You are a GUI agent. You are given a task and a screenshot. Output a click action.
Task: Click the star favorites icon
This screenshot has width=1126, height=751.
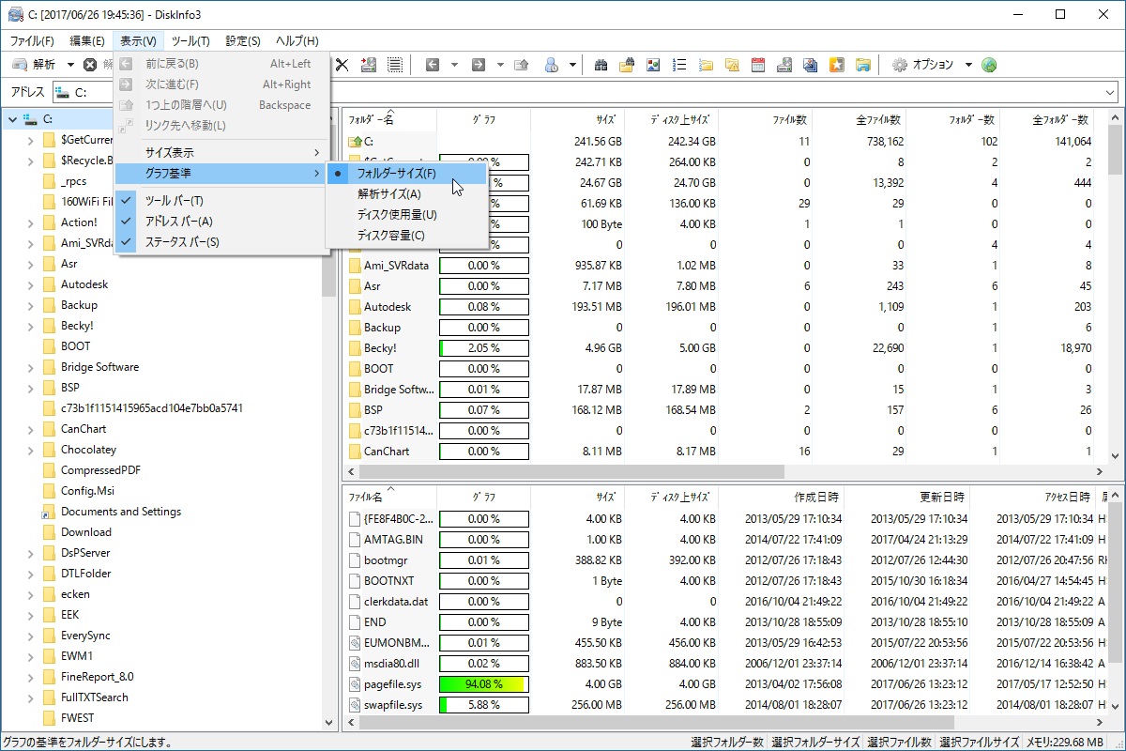tap(836, 65)
